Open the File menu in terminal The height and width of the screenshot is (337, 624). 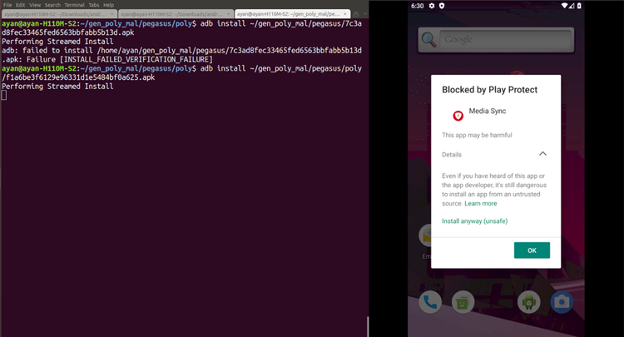(x=7, y=5)
